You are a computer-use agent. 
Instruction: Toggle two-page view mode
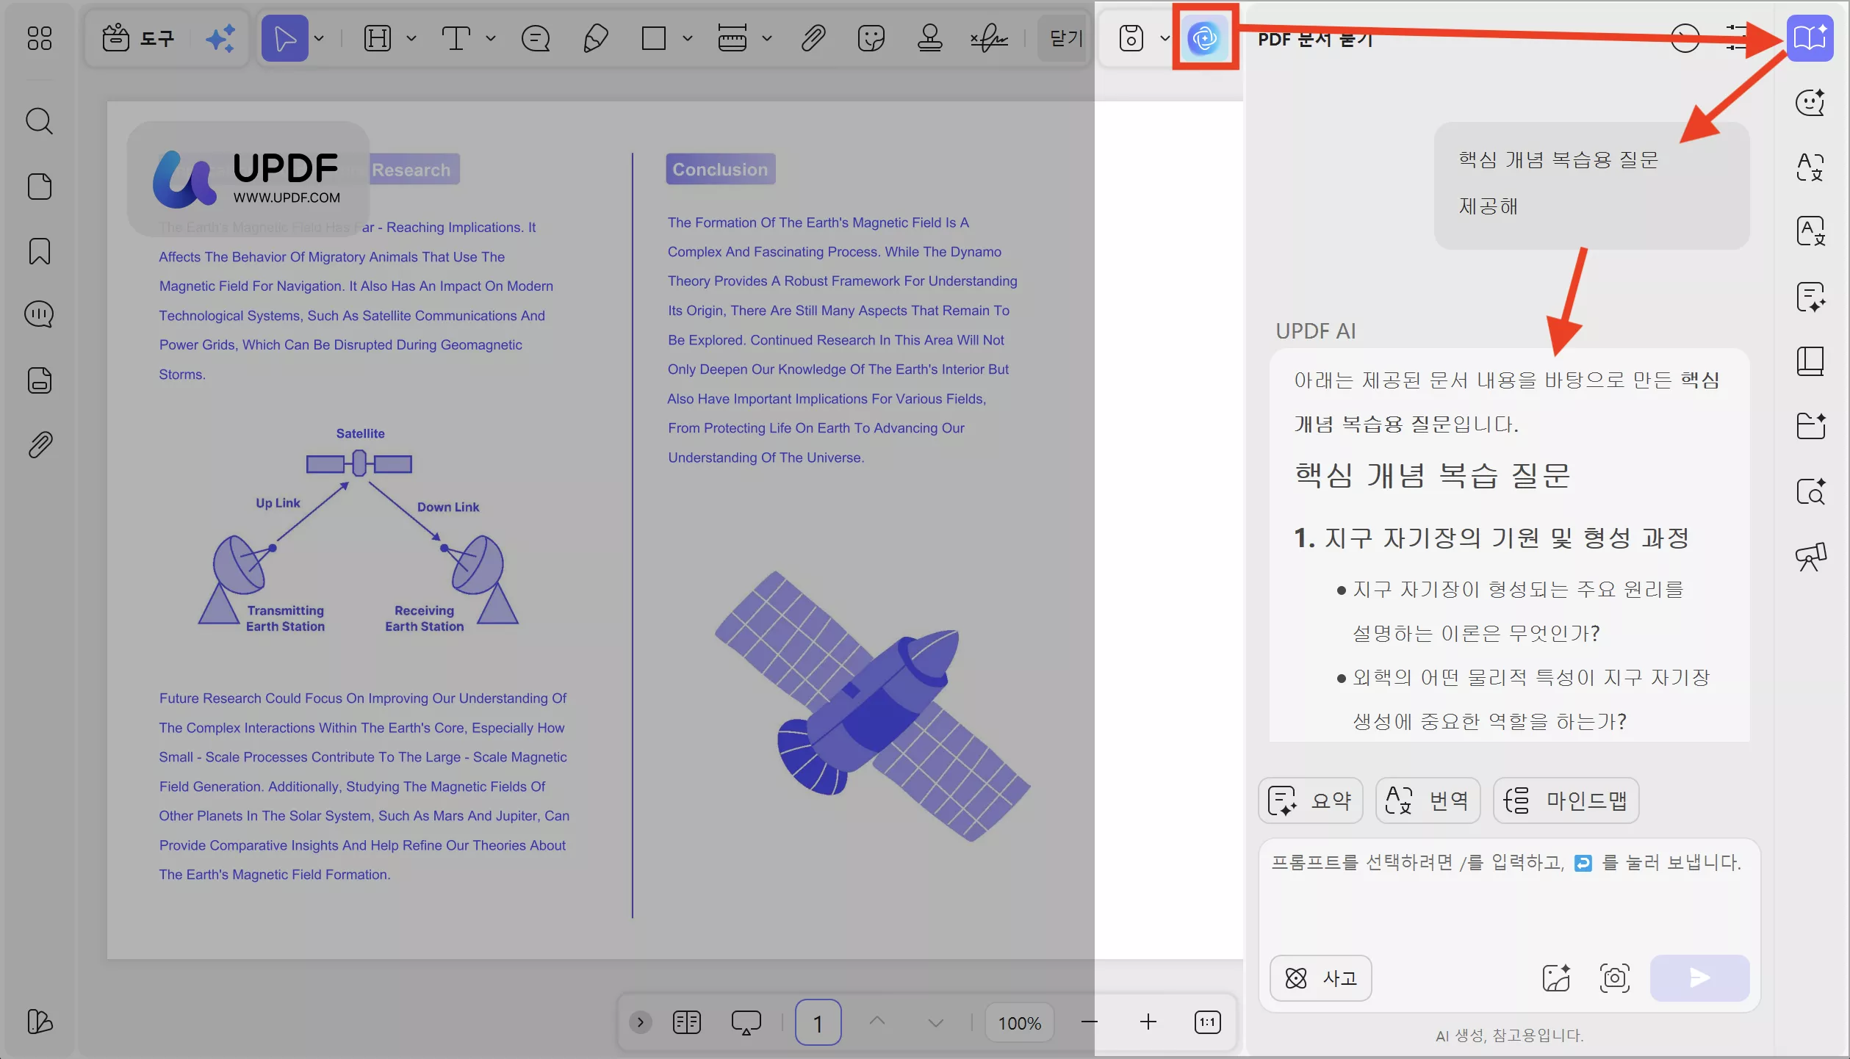[x=687, y=1022]
